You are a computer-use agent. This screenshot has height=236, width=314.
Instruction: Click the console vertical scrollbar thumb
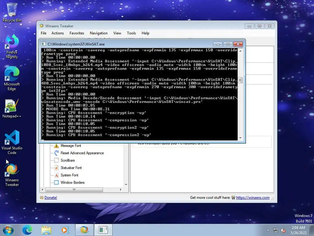pyautogui.click(x=240, y=80)
